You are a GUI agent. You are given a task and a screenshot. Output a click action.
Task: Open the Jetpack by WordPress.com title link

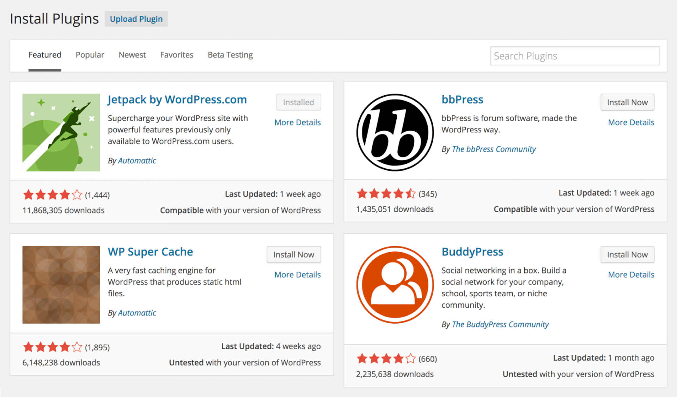coord(177,100)
